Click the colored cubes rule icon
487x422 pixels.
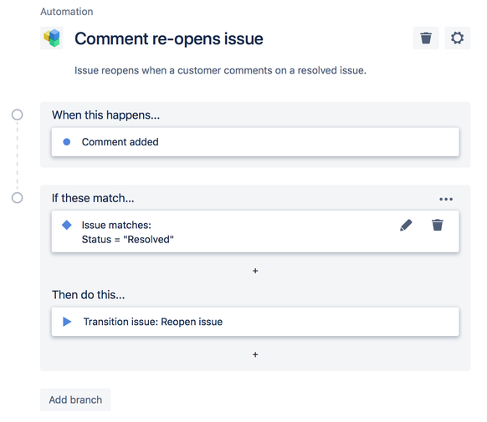point(52,38)
